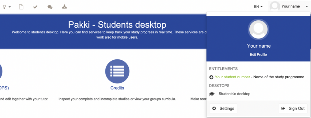Screen dimensions: 311x118
Task: Open the Credits link
Action: 117,88
